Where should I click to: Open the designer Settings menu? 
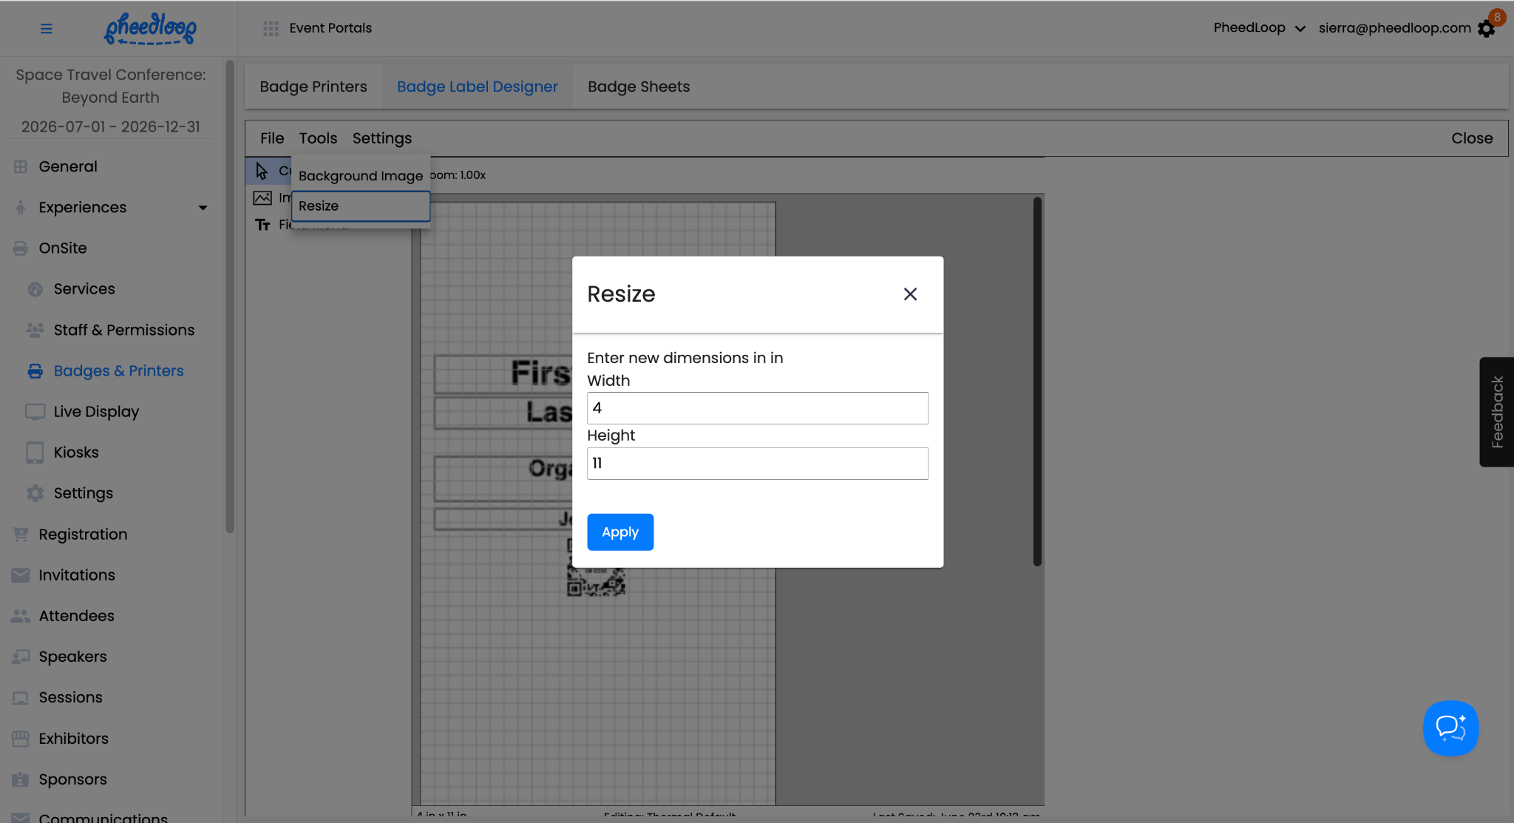click(x=382, y=138)
